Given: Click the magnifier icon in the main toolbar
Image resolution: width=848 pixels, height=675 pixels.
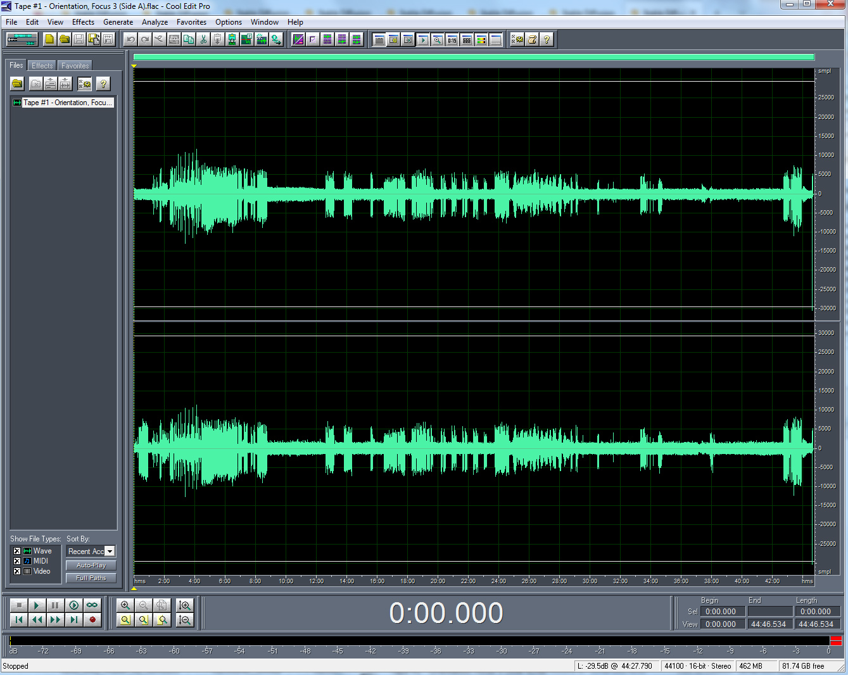Looking at the screenshot, I should (437, 40).
